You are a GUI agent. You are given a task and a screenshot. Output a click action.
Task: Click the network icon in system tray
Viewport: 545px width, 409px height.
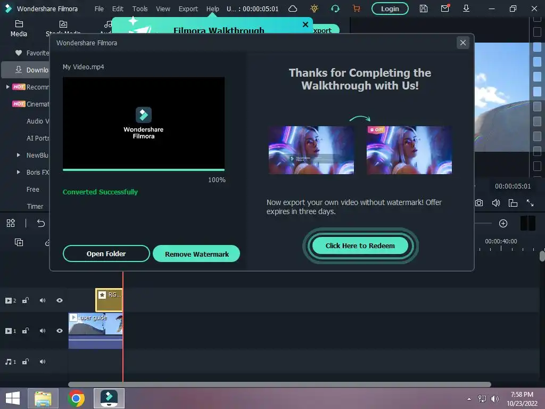point(482,399)
